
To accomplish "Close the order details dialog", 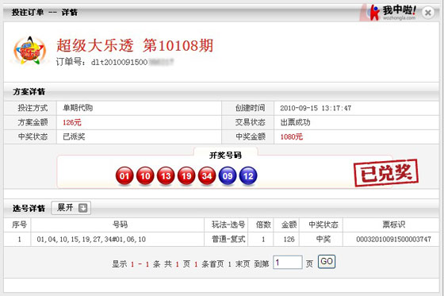I will pyautogui.click(x=428, y=13).
